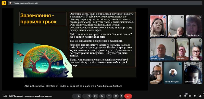
Task: Leave the call with red hang-up button
Action: tap(128, 96)
